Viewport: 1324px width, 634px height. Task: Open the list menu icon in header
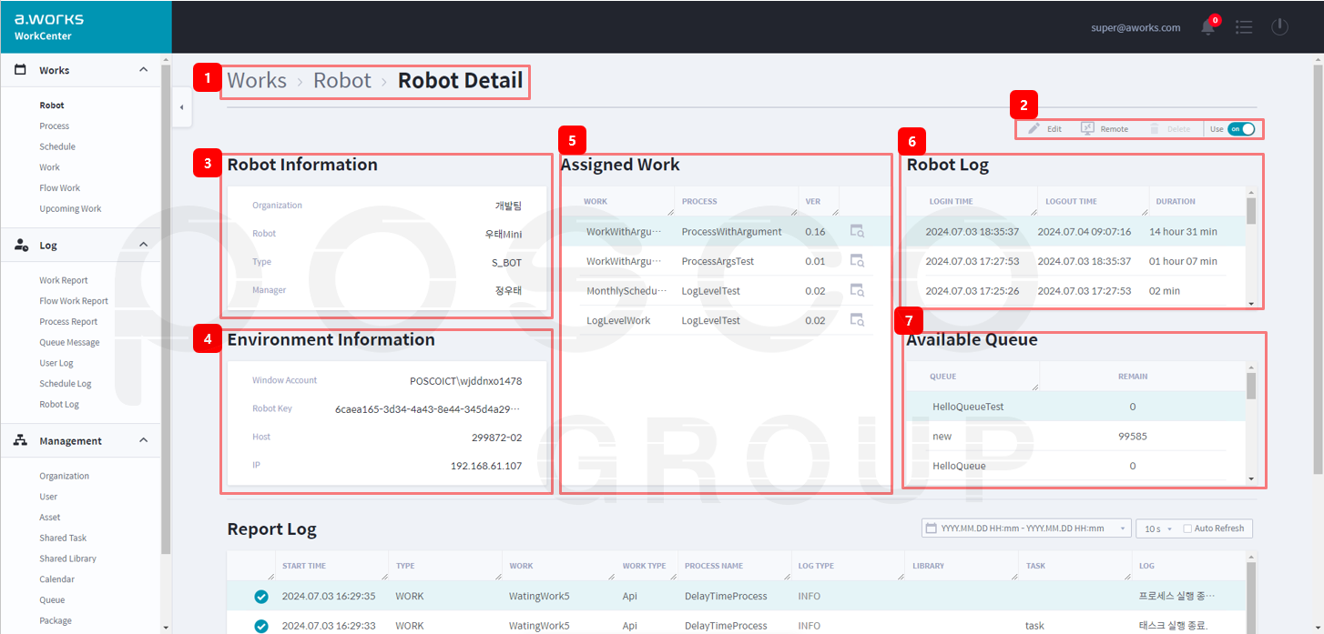(x=1244, y=27)
